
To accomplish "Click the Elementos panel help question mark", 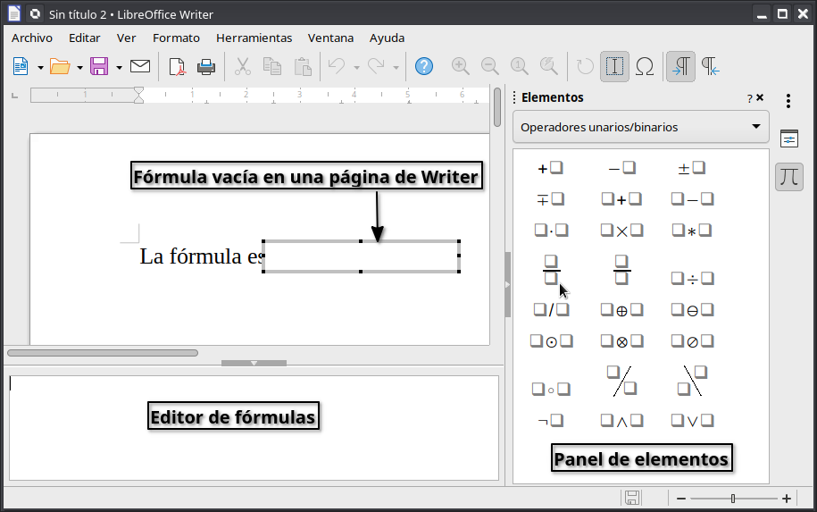I will pyautogui.click(x=750, y=98).
